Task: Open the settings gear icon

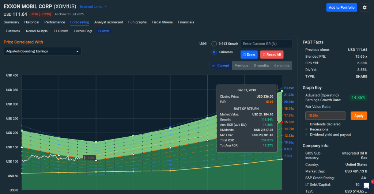Action: 364,7
